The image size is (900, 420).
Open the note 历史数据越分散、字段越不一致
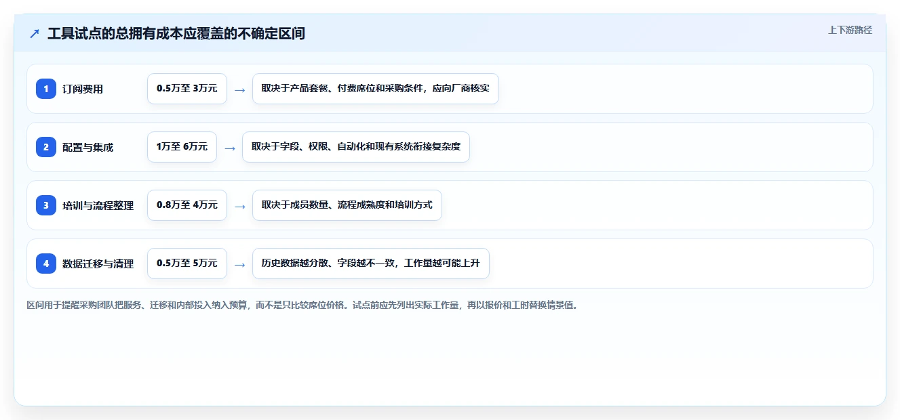[371, 264]
